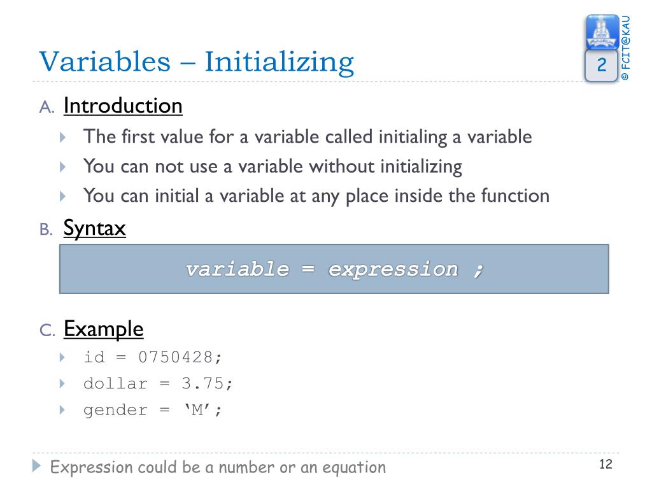Image resolution: width=652 pixels, height=489 pixels.
Task: Click the vertical © FCIT@KAU copyright text
Action: (x=626, y=48)
